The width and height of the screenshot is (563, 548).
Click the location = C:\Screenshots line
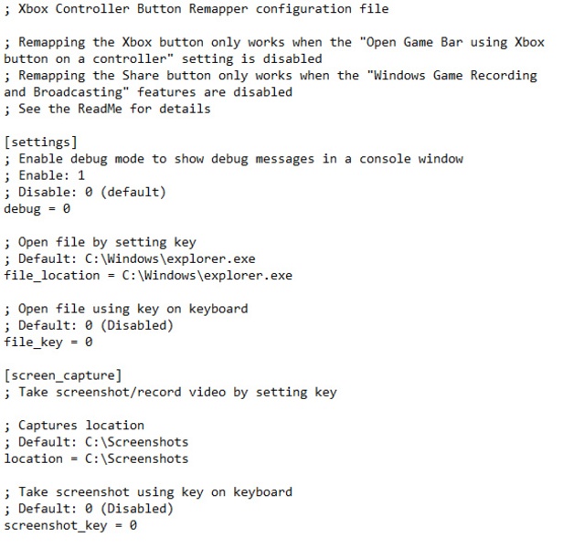[96, 458]
